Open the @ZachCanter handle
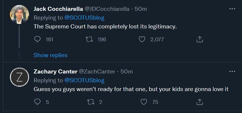 [x=97, y=72]
